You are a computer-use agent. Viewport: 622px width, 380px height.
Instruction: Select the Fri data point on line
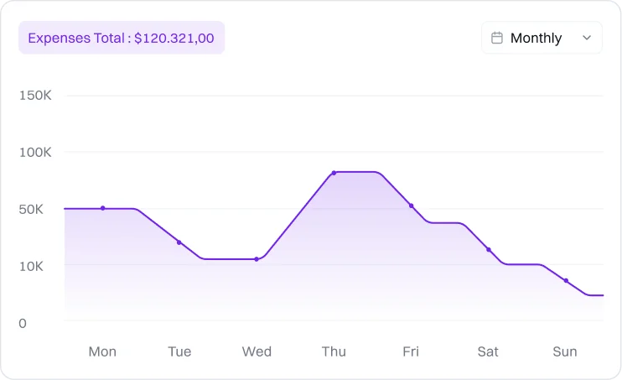[411, 206]
